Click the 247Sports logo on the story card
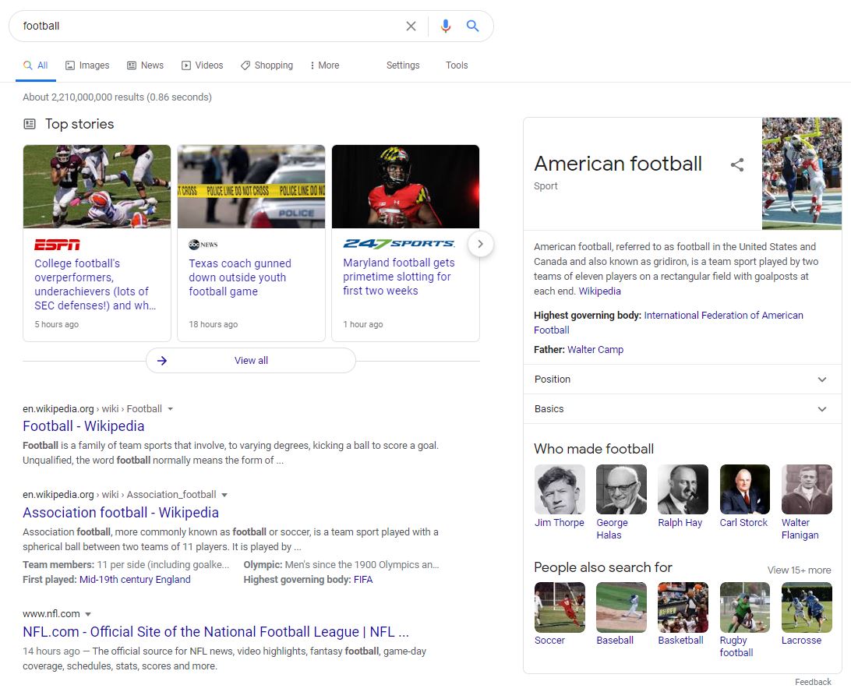Screen dimensions: 851x692 coord(399,244)
